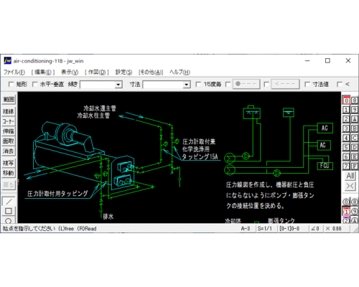The image size is (359, 287).
Task: Toggle checkbox beside the dot-line button
Action: coord(228,84)
